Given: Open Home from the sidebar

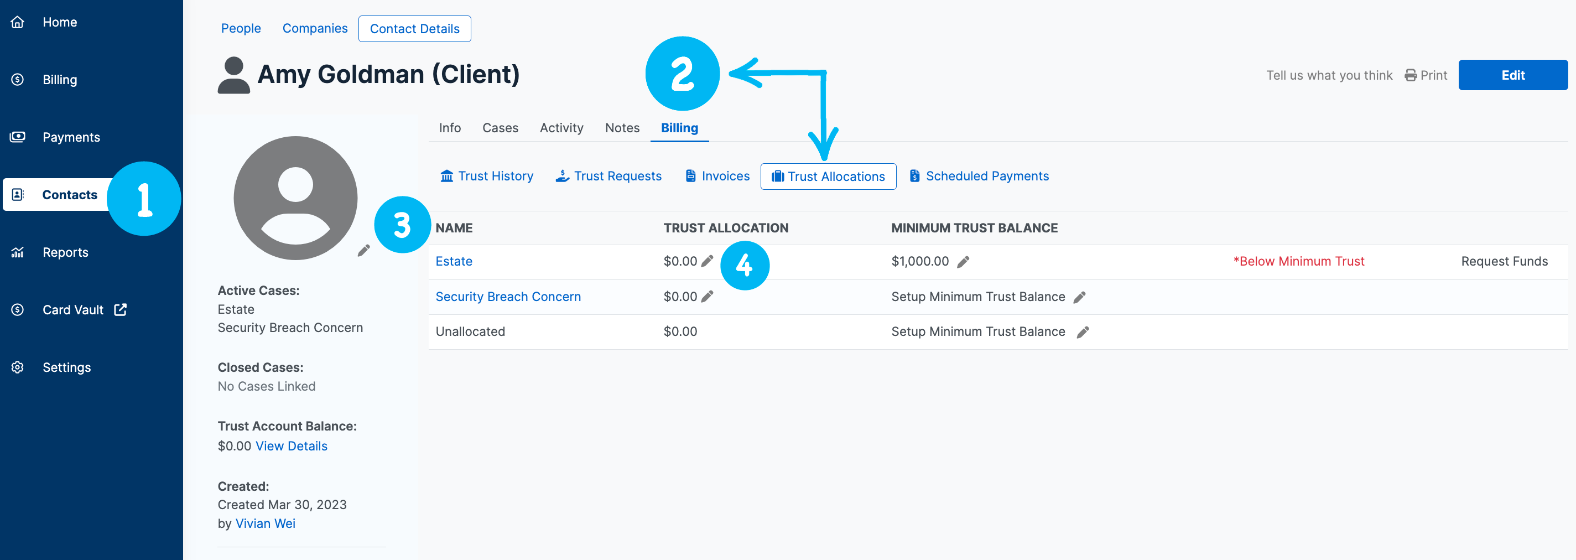Looking at the screenshot, I should (59, 22).
